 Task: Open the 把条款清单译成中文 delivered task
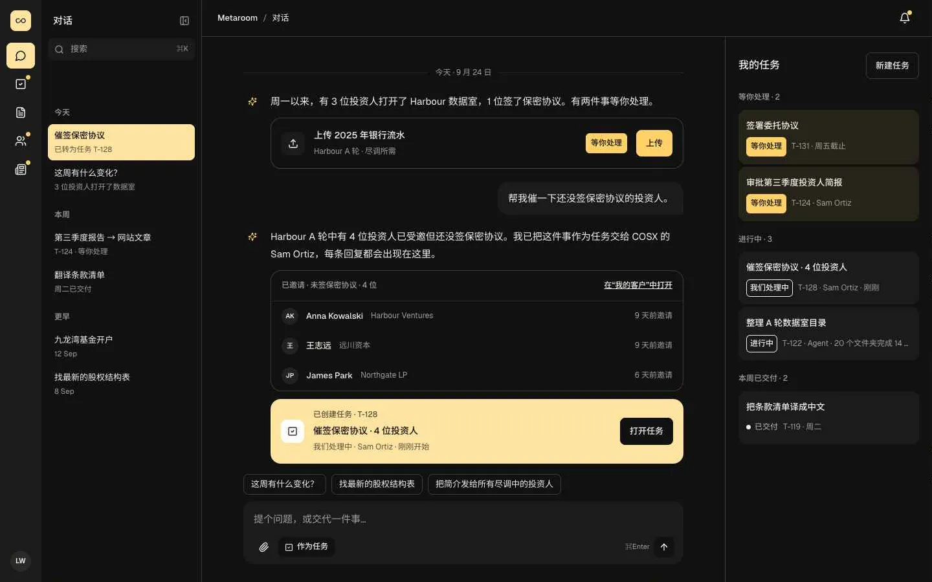coord(828,418)
